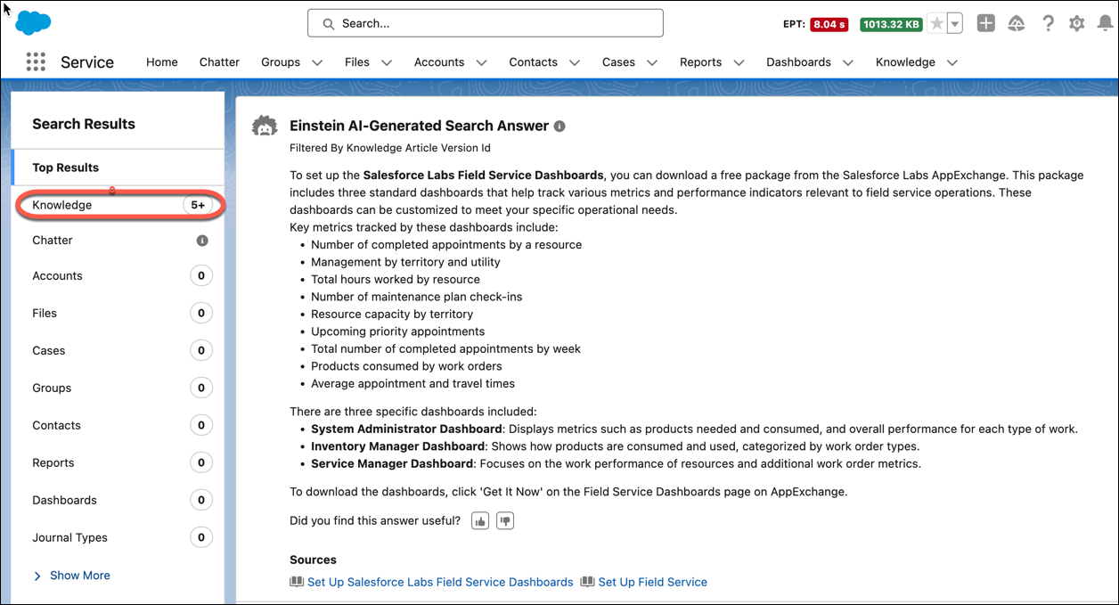Click the 5+ count badge beside Knowledge

pos(198,205)
